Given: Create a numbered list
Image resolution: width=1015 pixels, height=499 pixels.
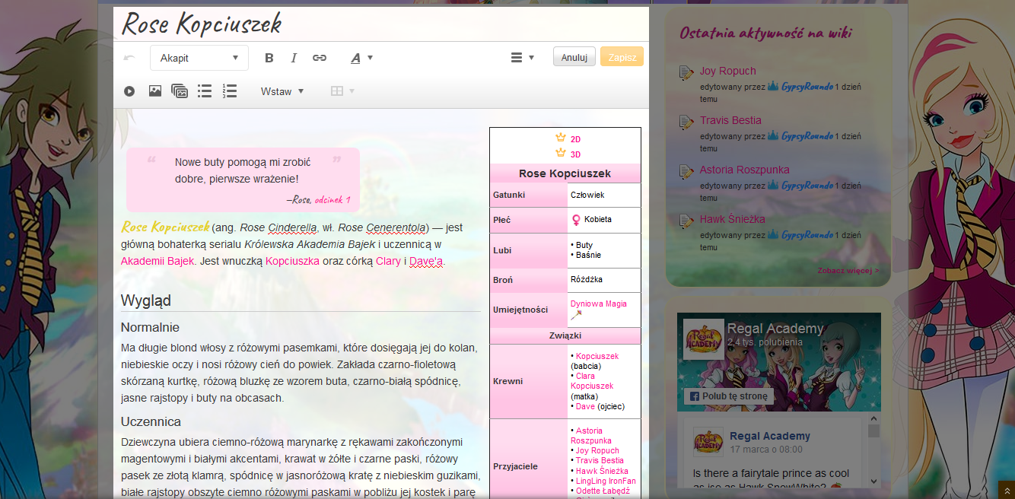Looking at the screenshot, I should [x=230, y=91].
